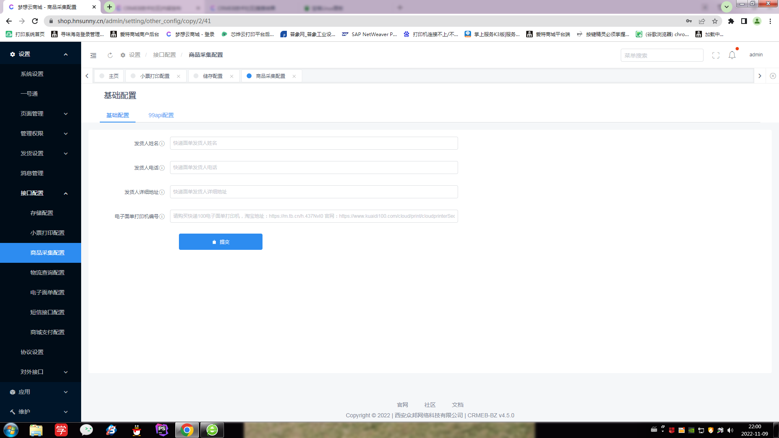Open Chrome in the Windows taskbar
The height and width of the screenshot is (438, 779).
[x=187, y=430]
